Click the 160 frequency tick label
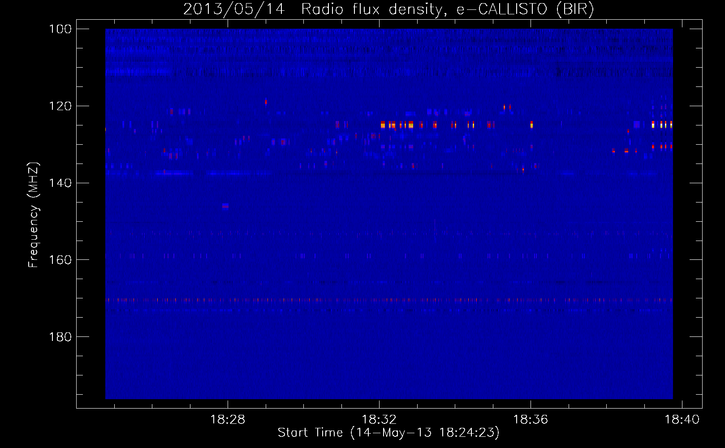The width and height of the screenshot is (725, 448). 60,260
